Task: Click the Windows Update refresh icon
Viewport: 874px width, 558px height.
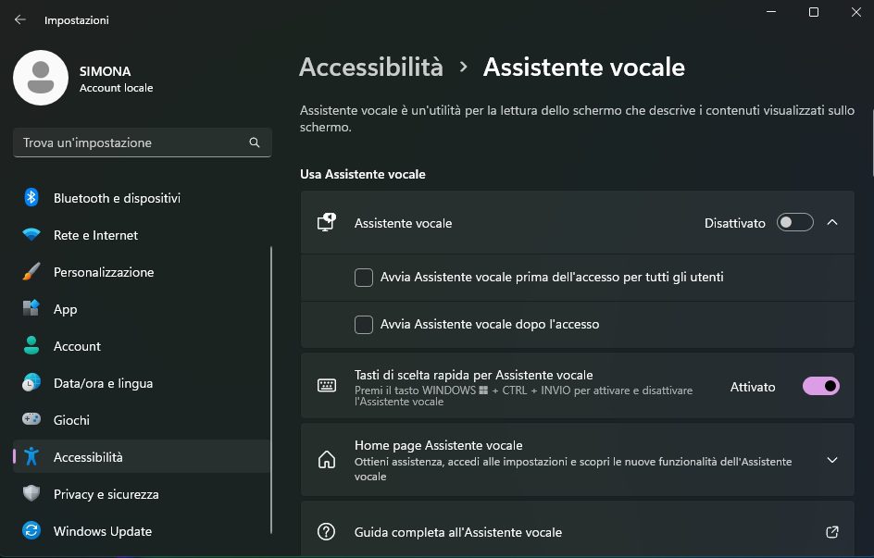Action: (31, 531)
